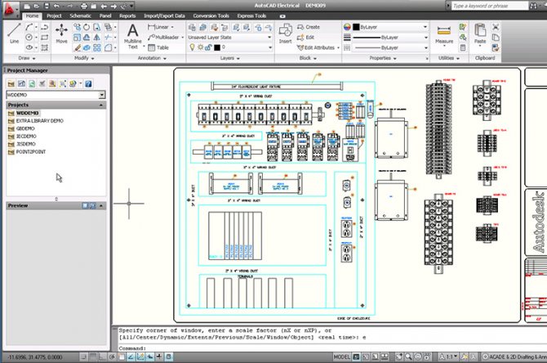
Task: Toggle the layer on/off lightbulb
Action: [192, 47]
